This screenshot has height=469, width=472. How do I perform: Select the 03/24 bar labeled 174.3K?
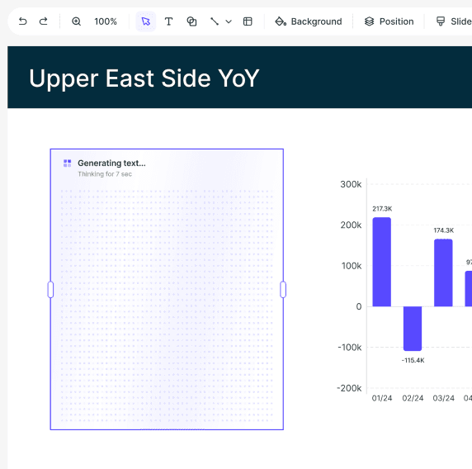point(443,272)
